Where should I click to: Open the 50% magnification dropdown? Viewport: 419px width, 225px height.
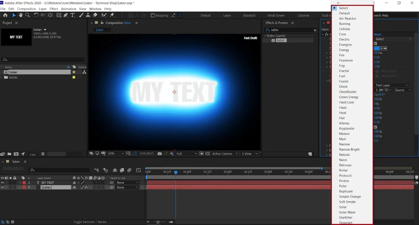pyautogui.click(x=116, y=153)
